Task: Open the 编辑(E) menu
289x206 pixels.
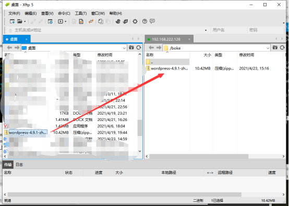Action: [31, 14]
